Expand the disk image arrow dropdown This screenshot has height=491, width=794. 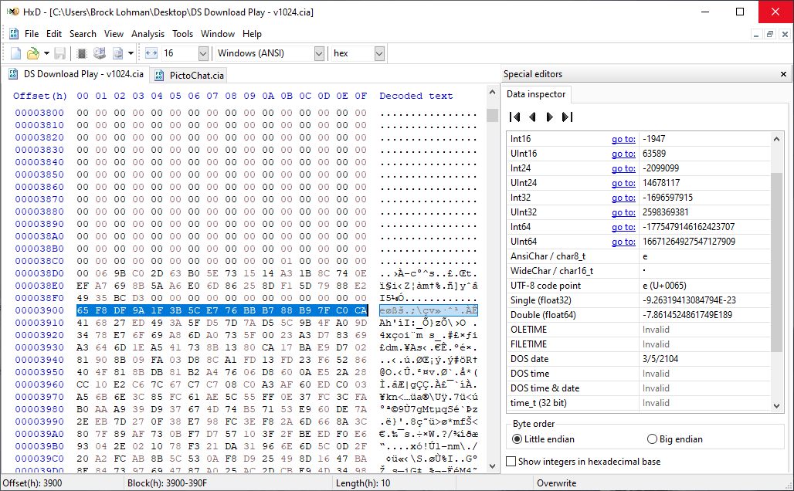(x=131, y=53)
